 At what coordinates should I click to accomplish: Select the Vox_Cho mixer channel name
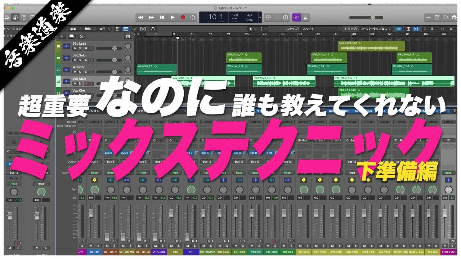point(287,252)
